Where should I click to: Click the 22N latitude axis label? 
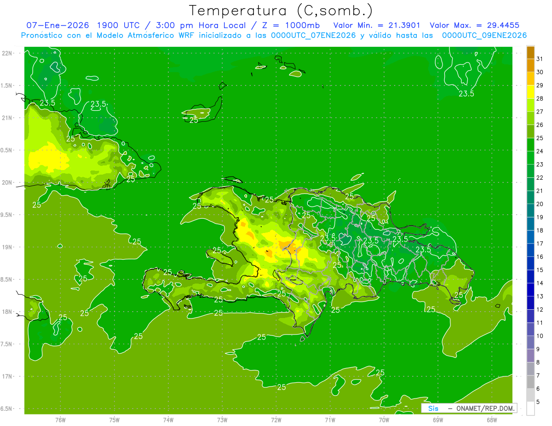click(7, 53)
